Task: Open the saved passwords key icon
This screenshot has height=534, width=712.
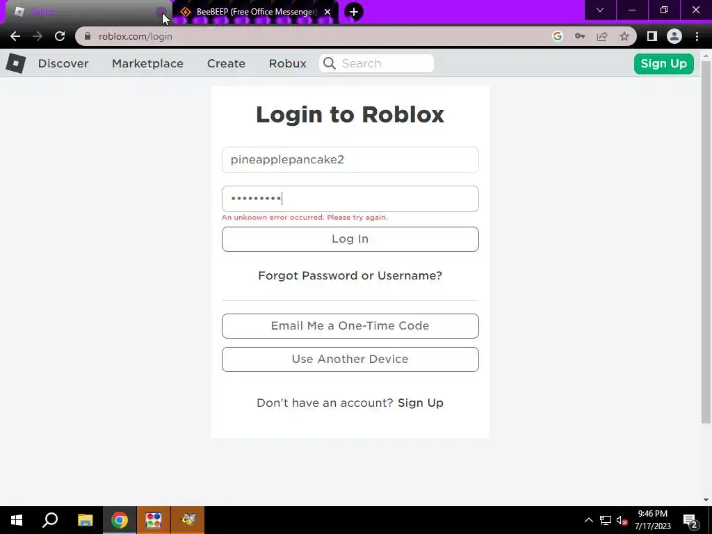Action: 579,36
